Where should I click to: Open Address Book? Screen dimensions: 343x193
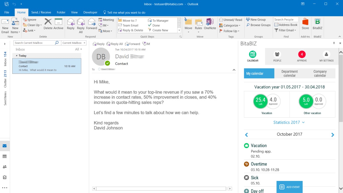[286, 25]
